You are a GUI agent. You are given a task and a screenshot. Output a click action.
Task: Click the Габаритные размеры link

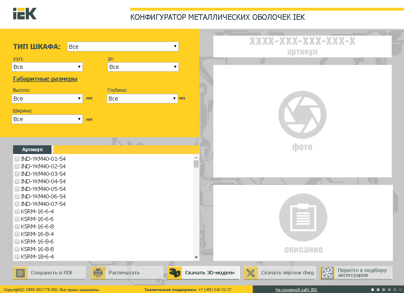45,79
